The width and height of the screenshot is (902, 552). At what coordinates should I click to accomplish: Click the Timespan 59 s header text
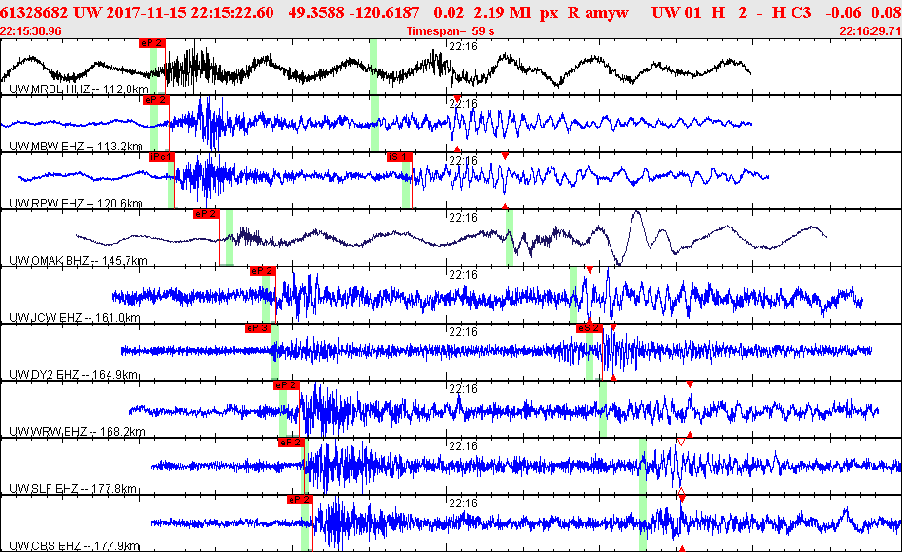pos(451,31)
